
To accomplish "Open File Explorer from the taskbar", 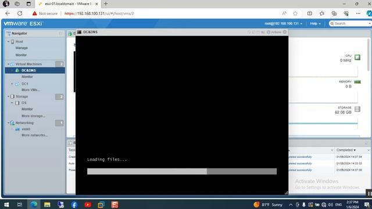I will 47,204.
